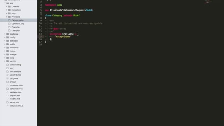
Task: Expand the bootstrap folder arrow
Action: (5, 34)
